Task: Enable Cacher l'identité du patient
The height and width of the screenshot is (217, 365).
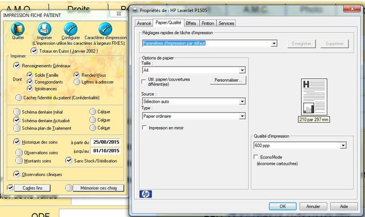Action: coord(19,98)
